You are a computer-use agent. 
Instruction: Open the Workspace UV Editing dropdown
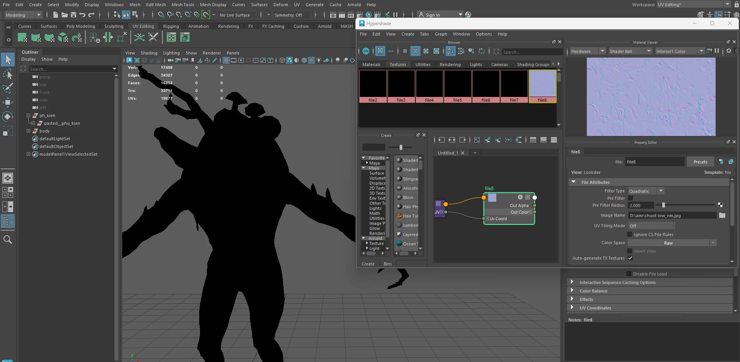694,5
